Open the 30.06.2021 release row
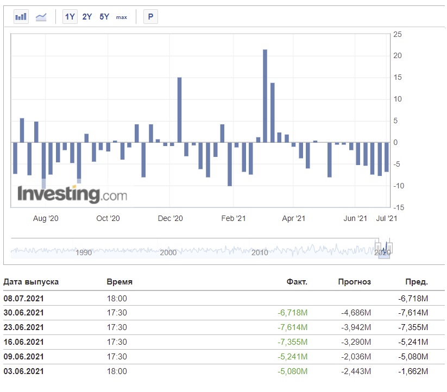The image size is (447, 392). pos(224,313)
